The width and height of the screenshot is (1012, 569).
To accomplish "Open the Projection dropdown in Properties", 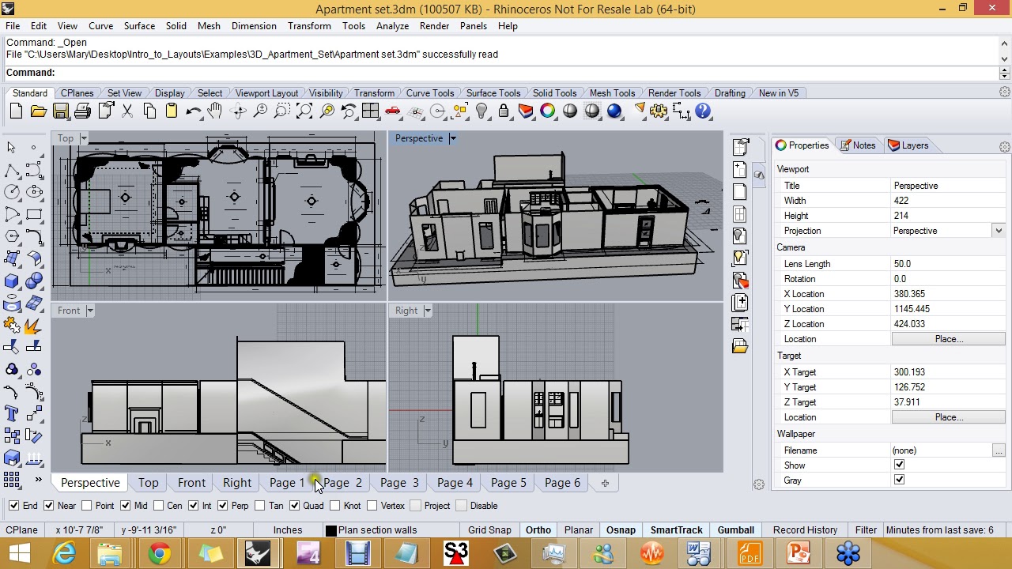I will coord(999,231).
